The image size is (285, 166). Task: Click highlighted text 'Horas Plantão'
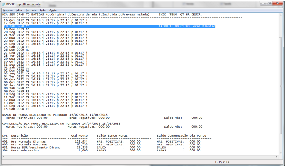203,26
